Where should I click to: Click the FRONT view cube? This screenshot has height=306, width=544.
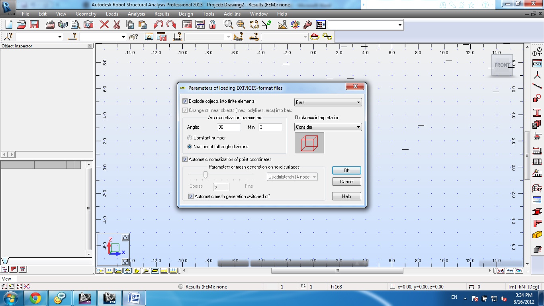click(502, 65)
